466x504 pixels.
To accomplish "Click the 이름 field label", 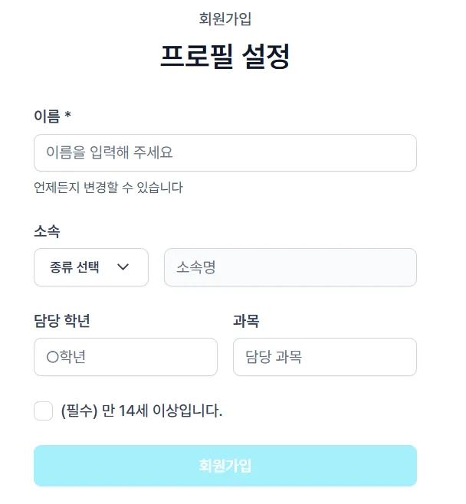I will point(47,116).
